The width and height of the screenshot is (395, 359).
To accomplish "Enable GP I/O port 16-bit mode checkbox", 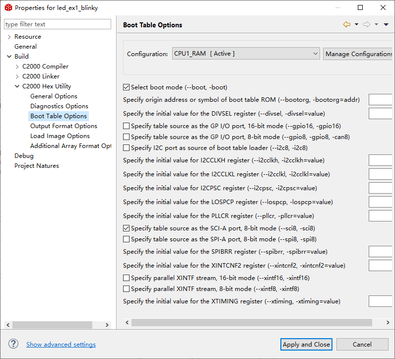I will (126, 126).
